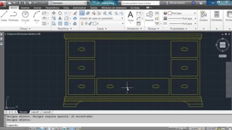Click the current layer color swatch

tap(95, 23)
